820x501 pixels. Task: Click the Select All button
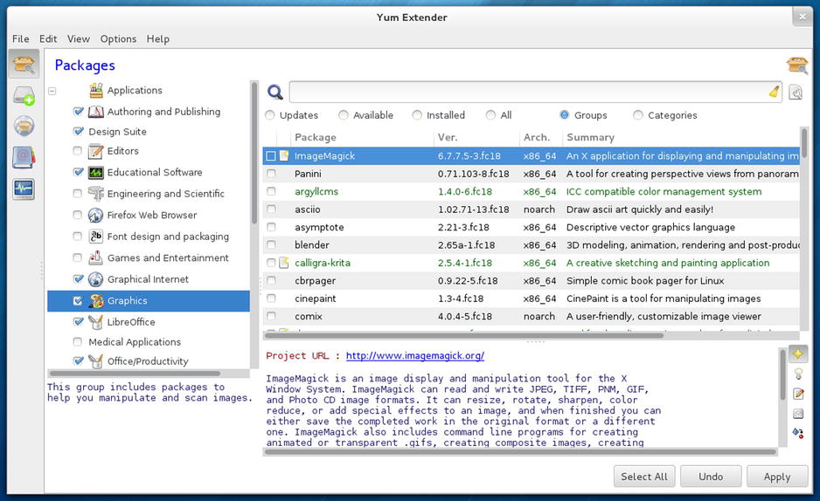tap(644, 477)
